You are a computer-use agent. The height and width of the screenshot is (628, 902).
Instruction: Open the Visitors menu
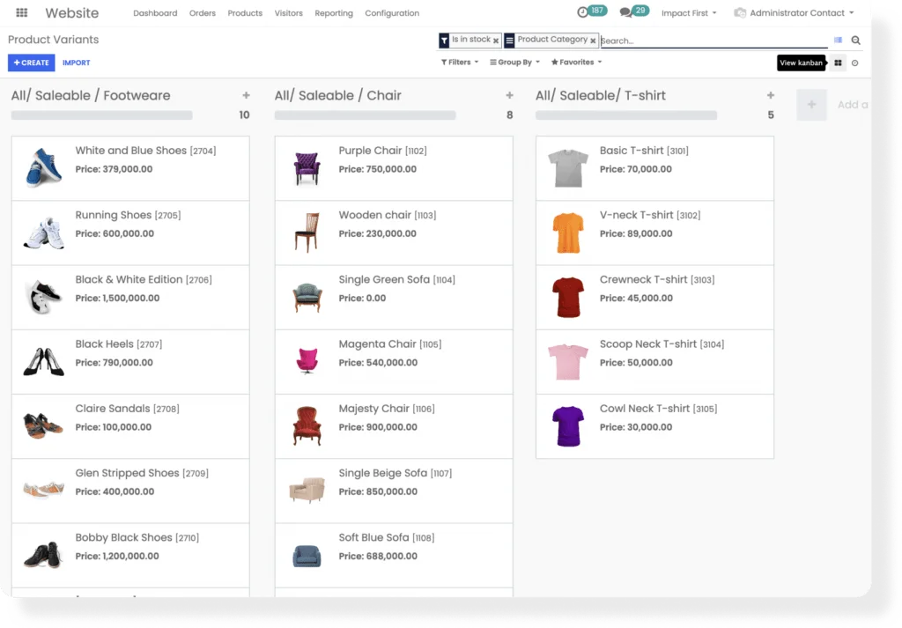288,12
